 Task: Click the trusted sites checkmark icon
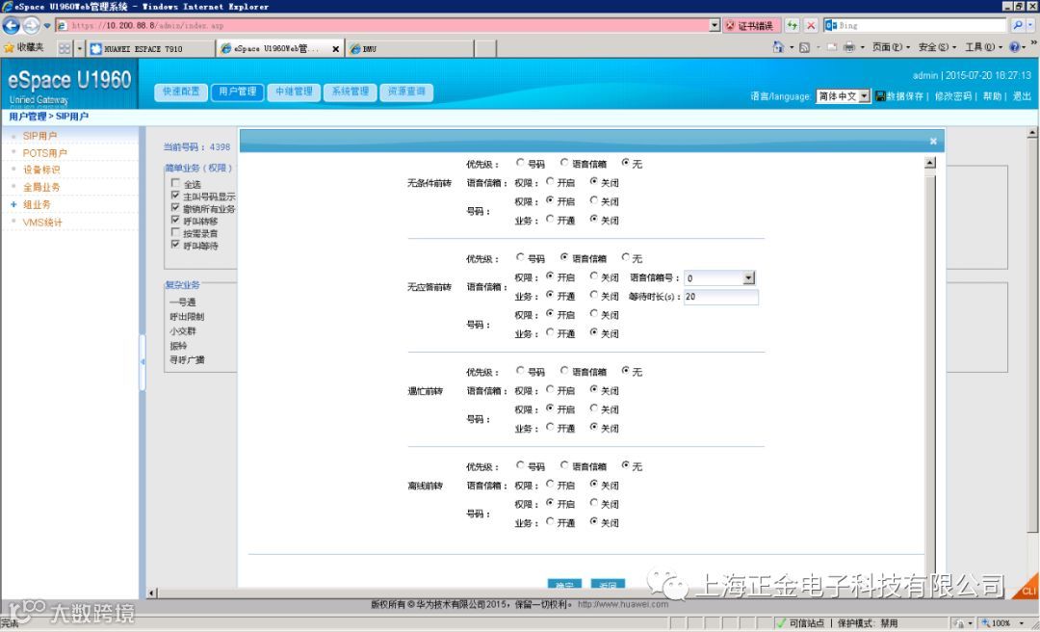[x=781, y=623]
